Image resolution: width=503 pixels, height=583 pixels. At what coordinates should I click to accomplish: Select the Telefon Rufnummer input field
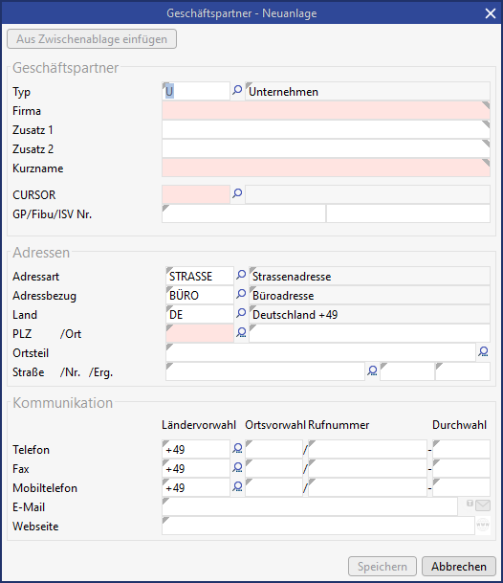367,449
